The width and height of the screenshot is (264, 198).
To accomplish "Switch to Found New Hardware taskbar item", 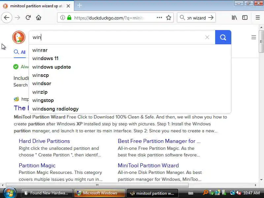I will (47, 193).
